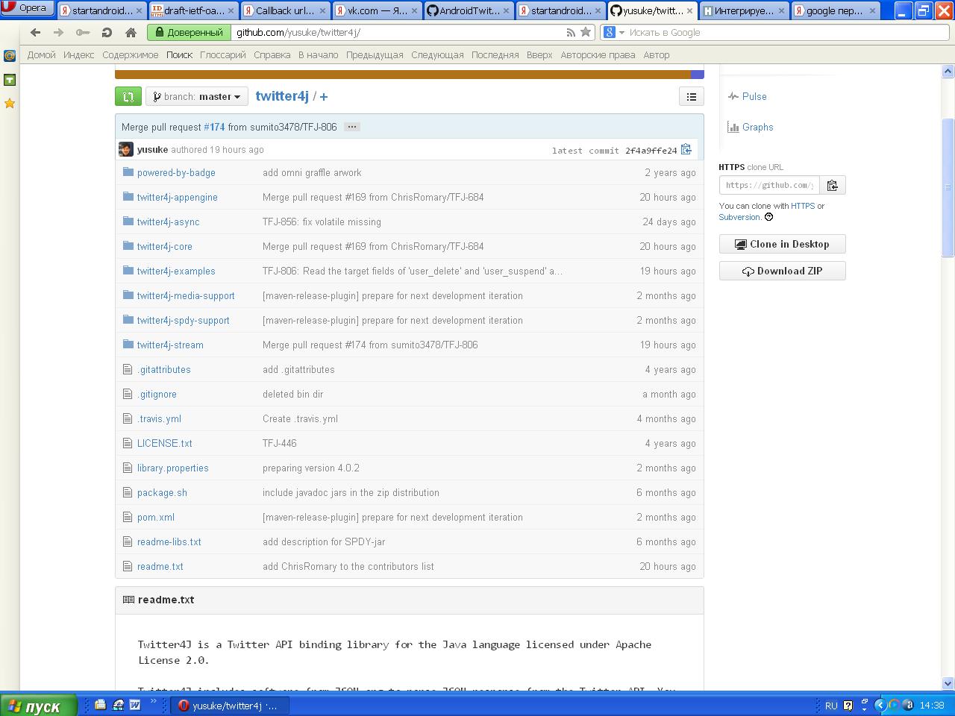Bookmark page with the address bar star
Image resolution: width=955 pixels, height=716 pixels.
click(586, 32)
